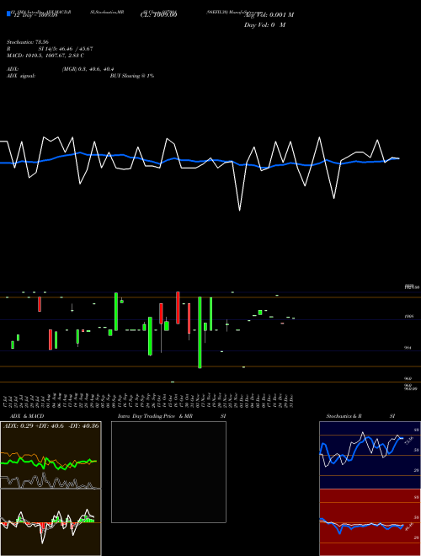The height and width of the screenshot is (556, 421).
Task: Open the MACD histogram chart panel
Action: pyautogui.click(x=51, y=522)
